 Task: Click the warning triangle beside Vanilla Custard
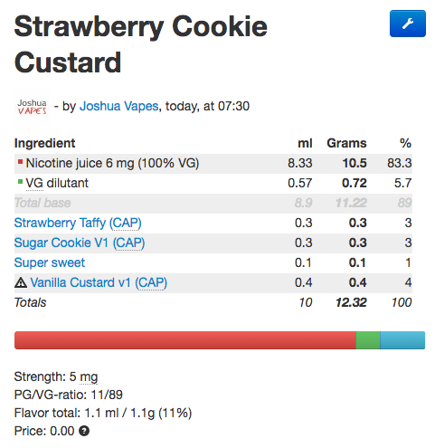[x=21, y=282]
